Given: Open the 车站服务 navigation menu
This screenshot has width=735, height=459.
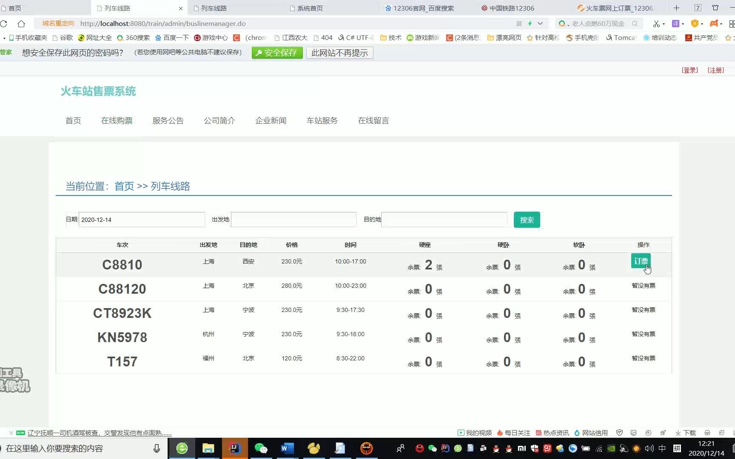Looking at the screenshot, I should pyautogui.click(x=322, y=121).
